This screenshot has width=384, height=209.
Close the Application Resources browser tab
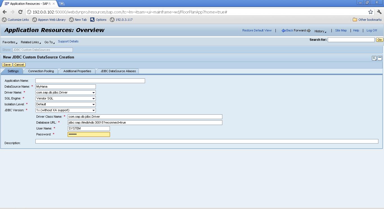click(x=54, y=4)
